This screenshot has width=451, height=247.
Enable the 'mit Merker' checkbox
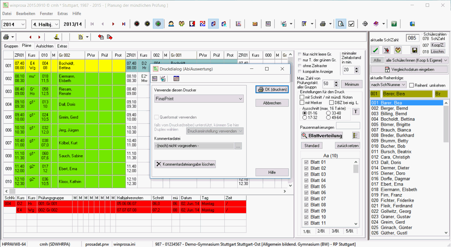302,103
